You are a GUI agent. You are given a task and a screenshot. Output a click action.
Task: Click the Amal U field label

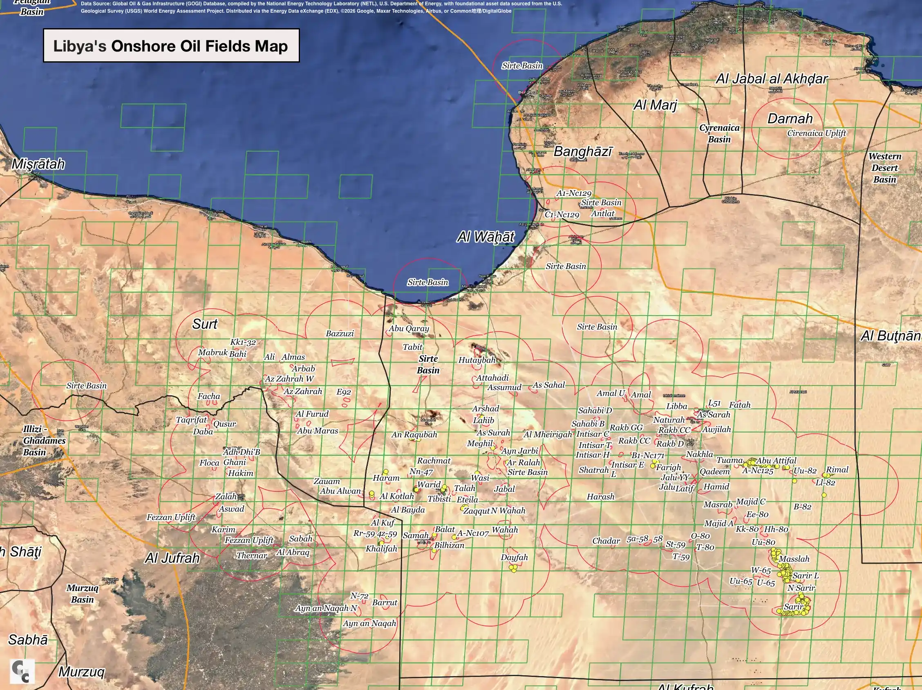[x=611, y=393]
